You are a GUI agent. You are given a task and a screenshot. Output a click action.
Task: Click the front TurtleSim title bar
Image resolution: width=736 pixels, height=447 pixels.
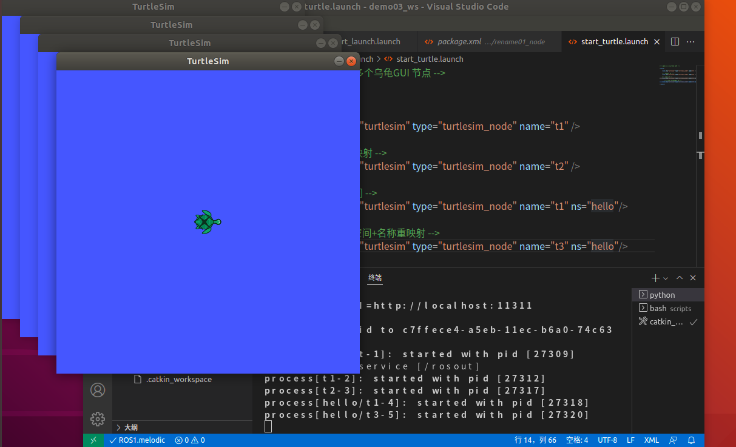click(x=208, y=61)
